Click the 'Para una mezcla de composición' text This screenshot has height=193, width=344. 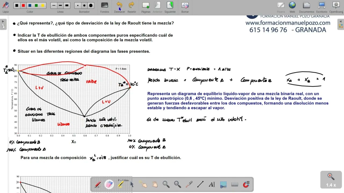click(53, 158)
